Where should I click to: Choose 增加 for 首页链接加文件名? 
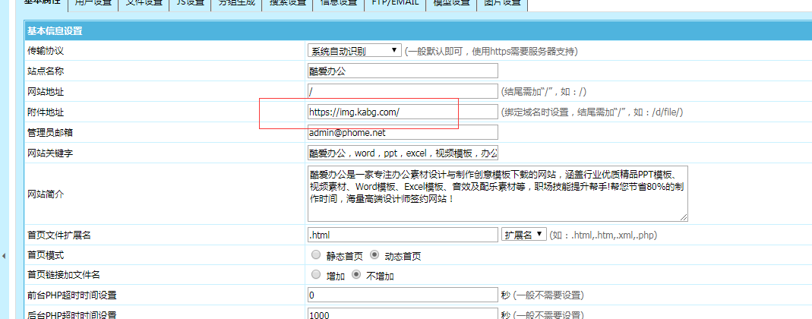click(x=316, y=274)
